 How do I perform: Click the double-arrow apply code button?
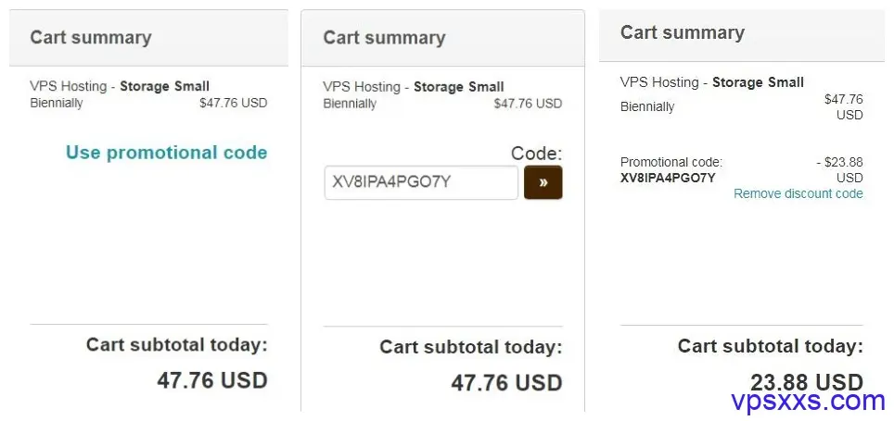(x=543, y=182)
